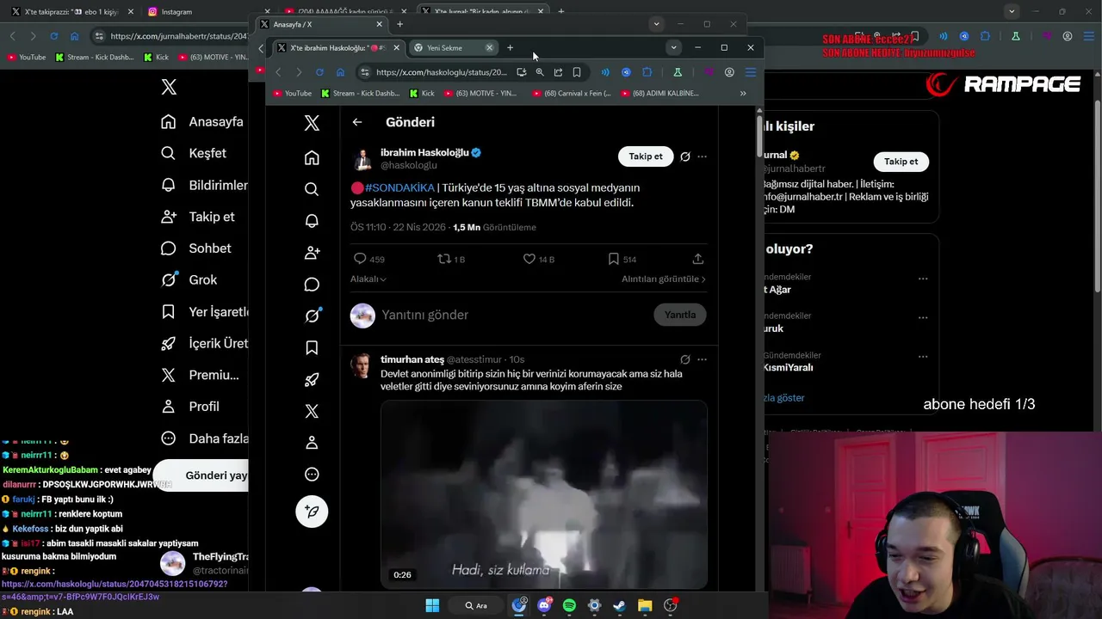
Task: Expand the Alakalı replies sort dropdown
Action: tap(368, 279)
